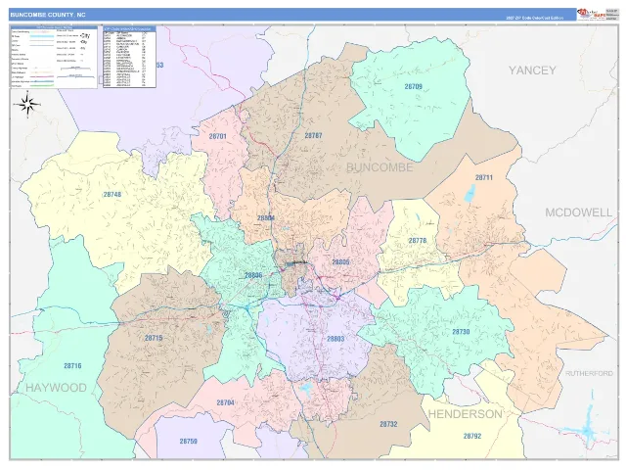Image resolution: width=626 pixels, height=470 pixels.
Task: Select ZIP code 28732 label
Action: [388, 424]
